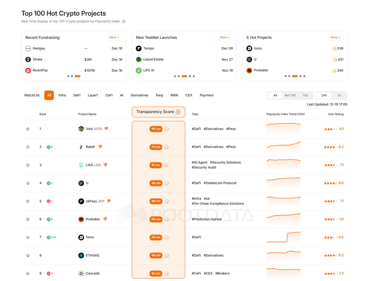Click the badge icon beside zkPass ZKP

click(109, 201)
